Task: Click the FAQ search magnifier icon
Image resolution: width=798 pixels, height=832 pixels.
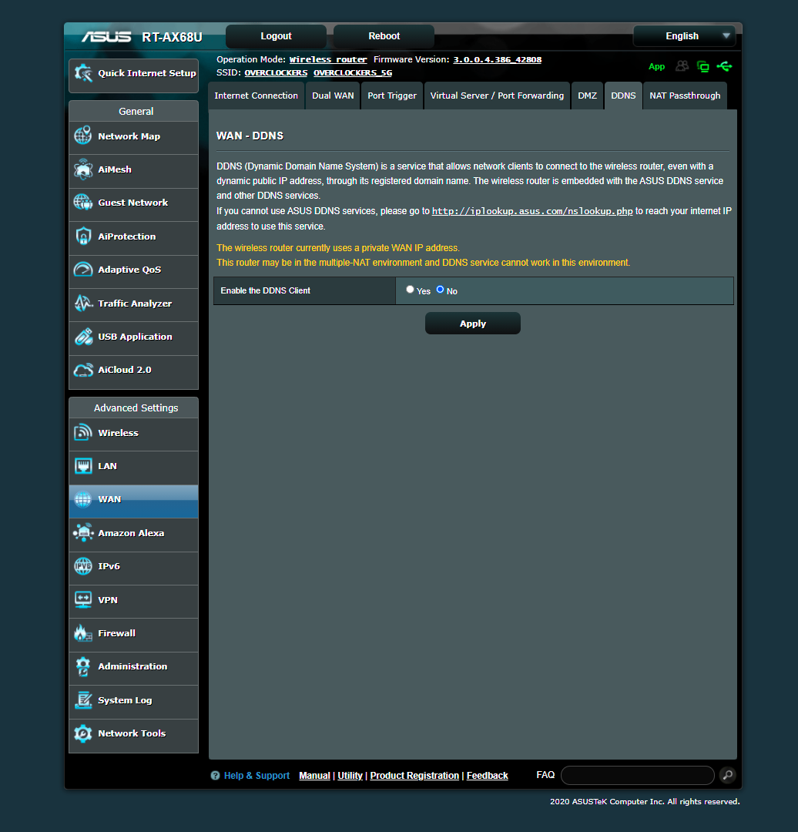Action: tap(728, 775)
